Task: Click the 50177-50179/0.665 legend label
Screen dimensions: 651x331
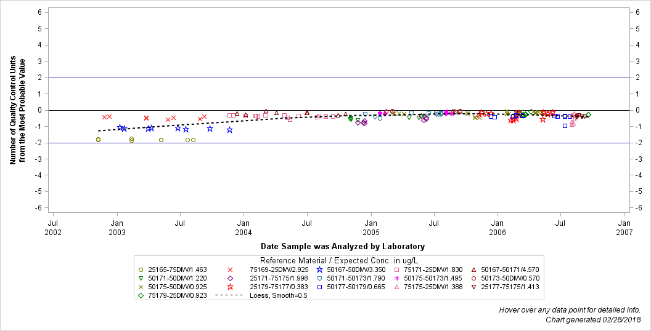Action: pyautogui.click(x=356, y=287)
